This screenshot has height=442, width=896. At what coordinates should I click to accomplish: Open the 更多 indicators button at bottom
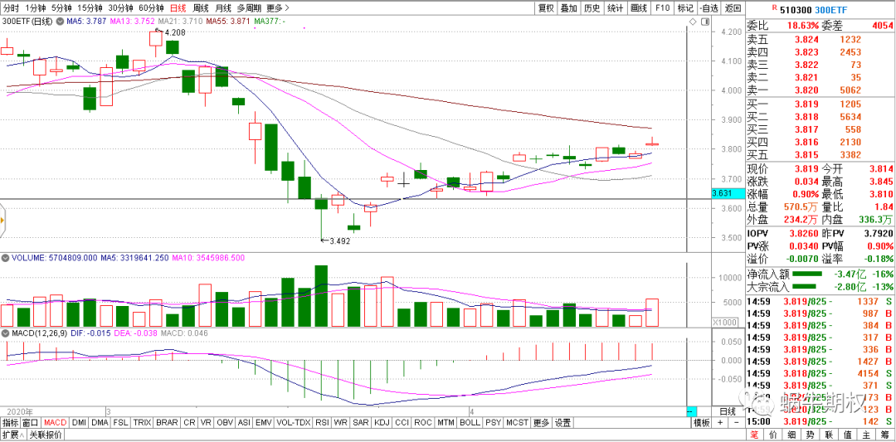point(541,423)
